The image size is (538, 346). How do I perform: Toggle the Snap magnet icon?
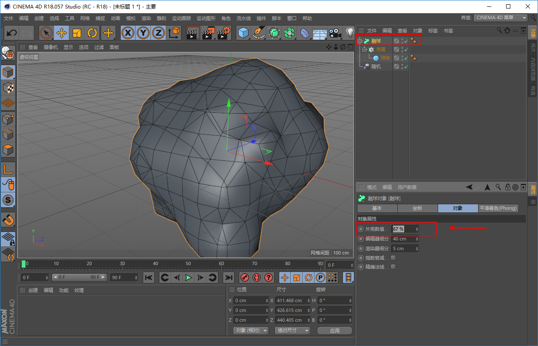coord(8,220)
